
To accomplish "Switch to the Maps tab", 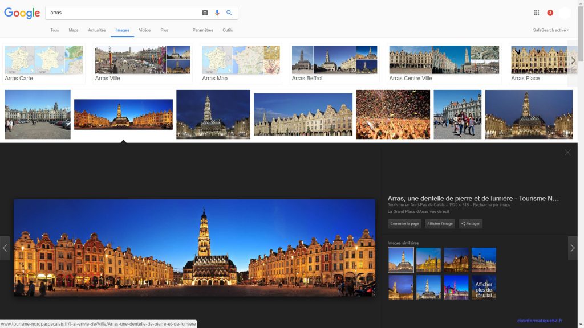I will (x=74, y=30).
